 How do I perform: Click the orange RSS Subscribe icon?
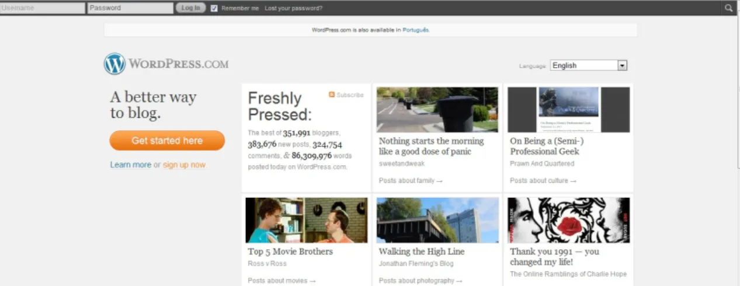(332, 95)
